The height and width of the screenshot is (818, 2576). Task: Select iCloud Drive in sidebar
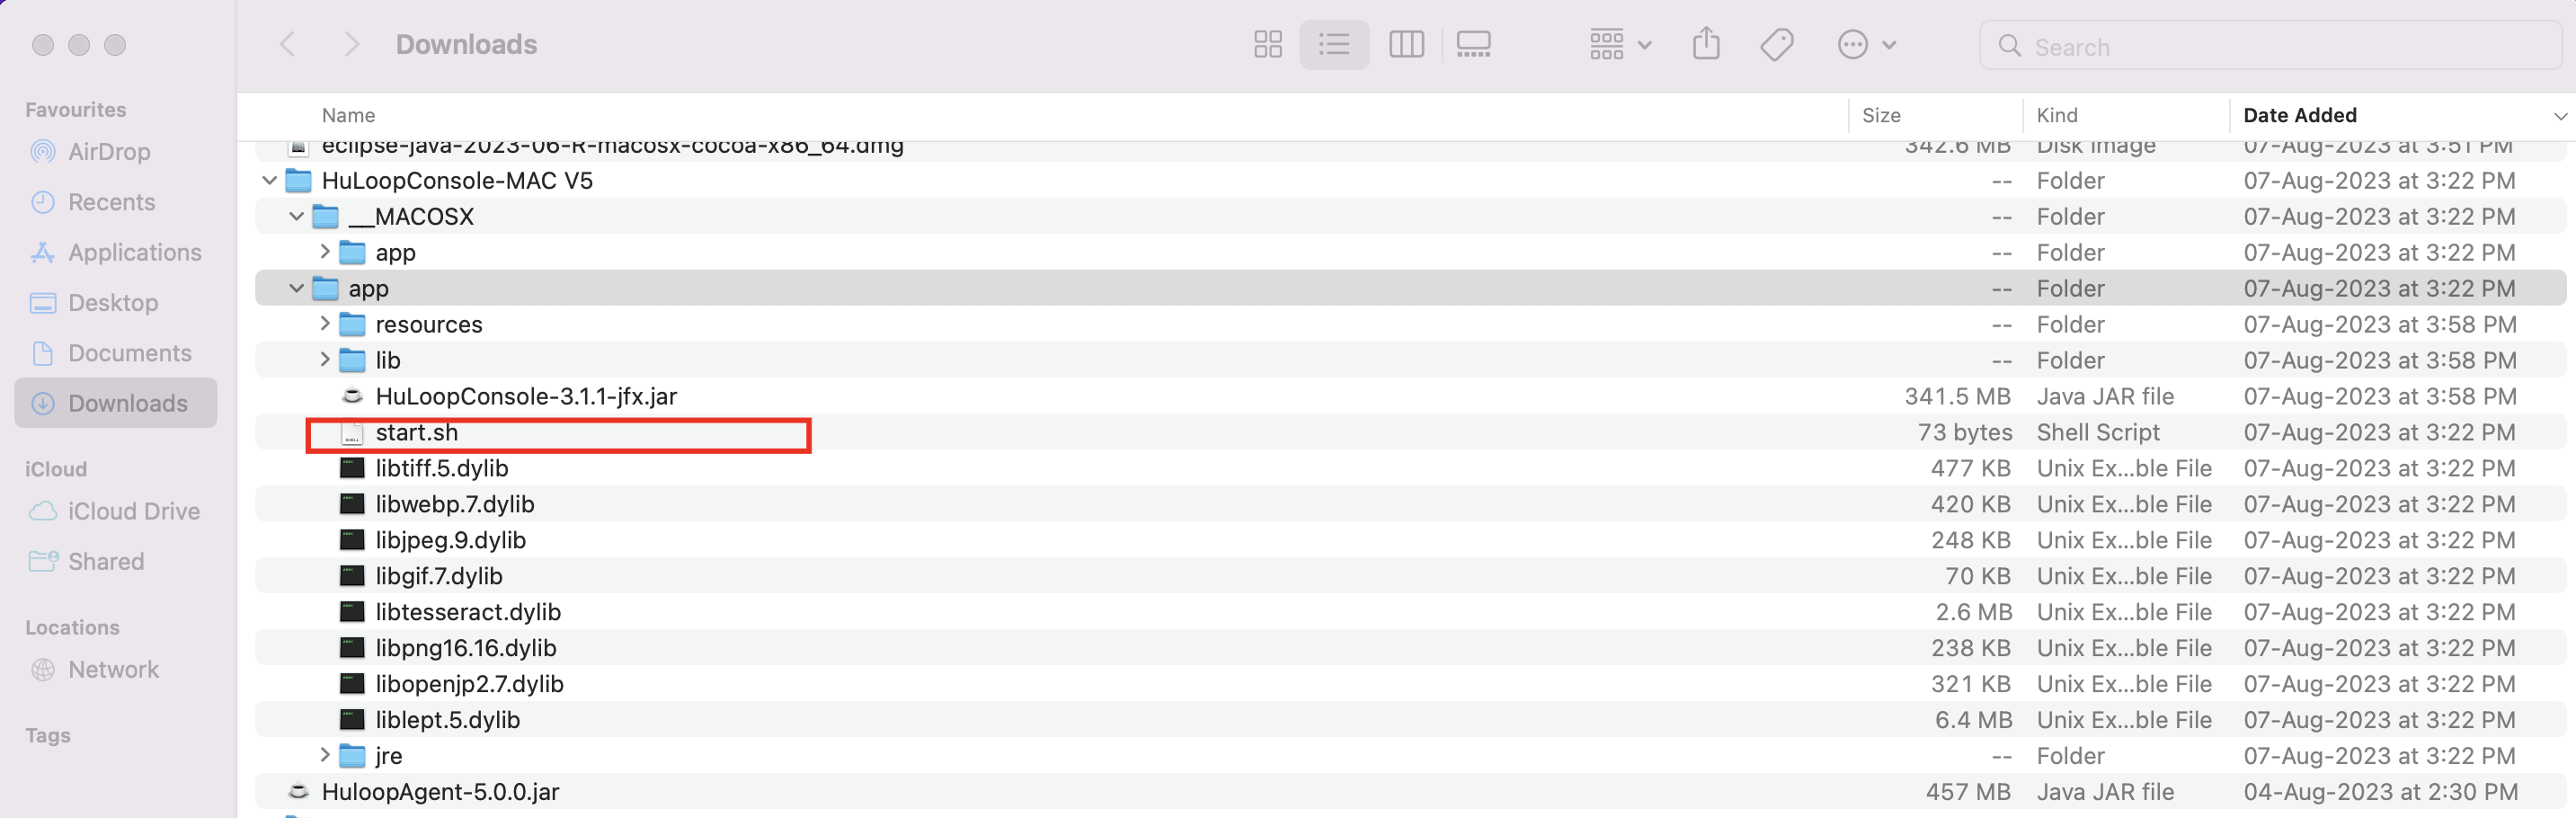click(133, 511)
